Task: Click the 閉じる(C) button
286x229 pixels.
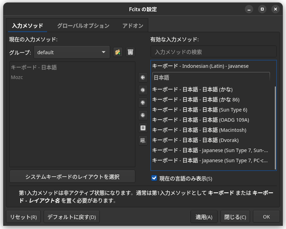Action: click(x=235, y=217)
